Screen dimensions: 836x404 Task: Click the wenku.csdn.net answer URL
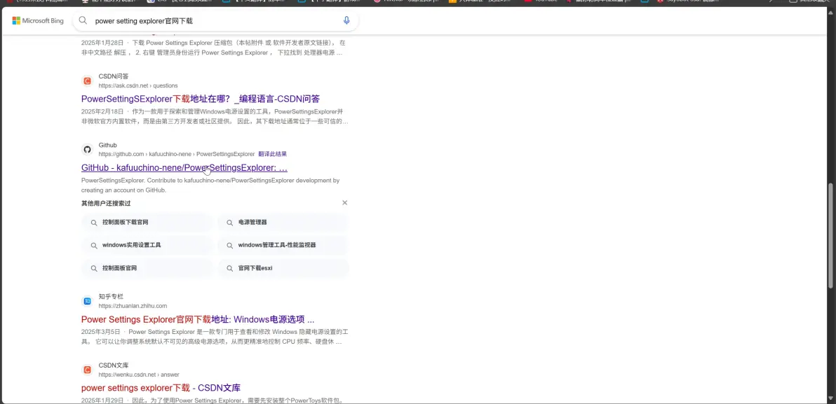(x=139, y=375)
